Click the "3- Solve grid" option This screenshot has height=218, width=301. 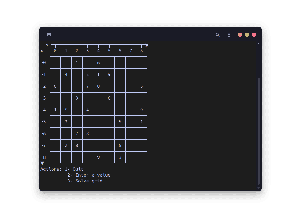click(85, 181)
